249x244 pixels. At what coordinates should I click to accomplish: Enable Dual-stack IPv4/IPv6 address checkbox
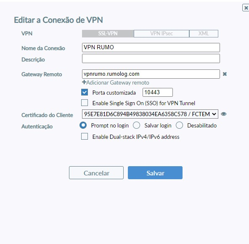point(85,136)
